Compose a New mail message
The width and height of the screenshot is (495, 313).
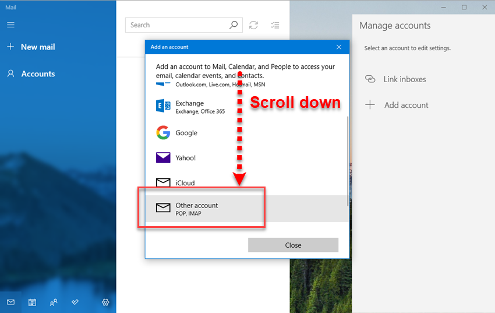click(x=38, y=47)
